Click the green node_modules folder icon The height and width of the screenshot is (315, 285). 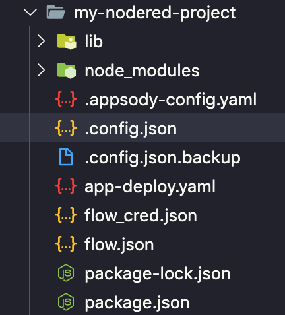click(67, 71)
